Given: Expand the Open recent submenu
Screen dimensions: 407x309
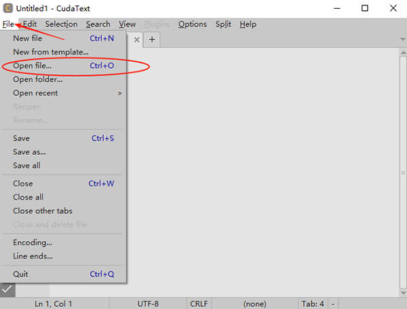Looking at the screenshot, I should [63, 93].
